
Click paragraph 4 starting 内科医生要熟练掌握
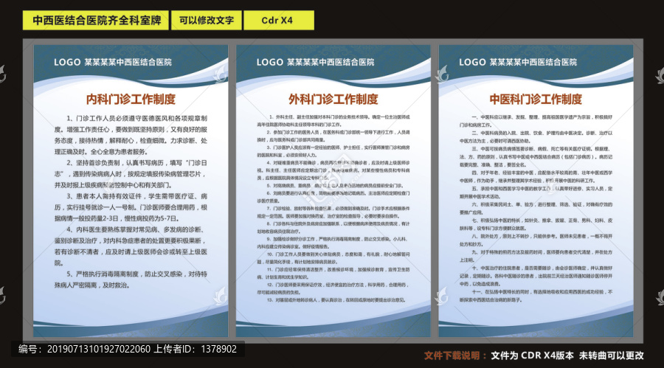(131, 246)
